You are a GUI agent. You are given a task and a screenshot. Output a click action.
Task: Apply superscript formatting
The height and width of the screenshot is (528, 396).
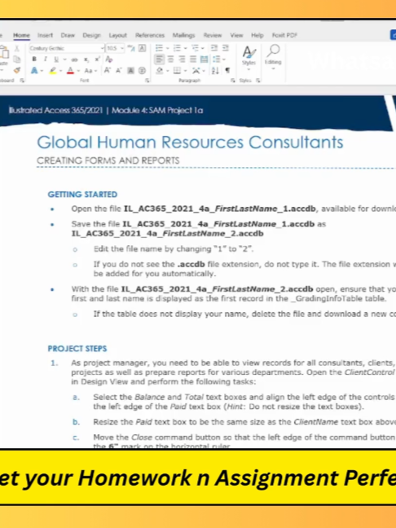(x=97, y=59)
